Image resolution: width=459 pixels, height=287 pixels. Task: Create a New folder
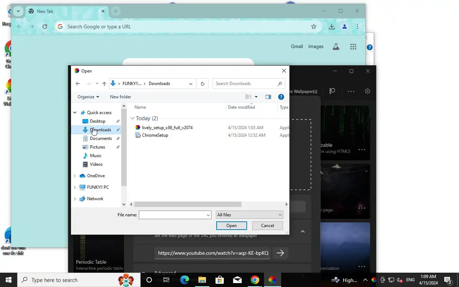pyautogui.click(x=120, y=97)
